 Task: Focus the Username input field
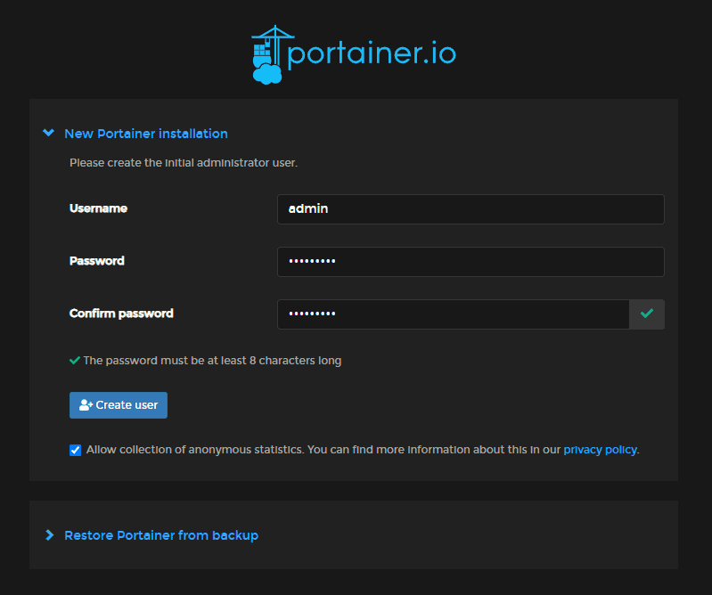pyautogui.click(x=471, y=209)
